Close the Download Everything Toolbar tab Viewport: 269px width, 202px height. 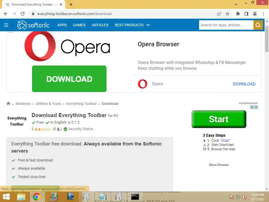pyautogui.click(x=61, y=4)
